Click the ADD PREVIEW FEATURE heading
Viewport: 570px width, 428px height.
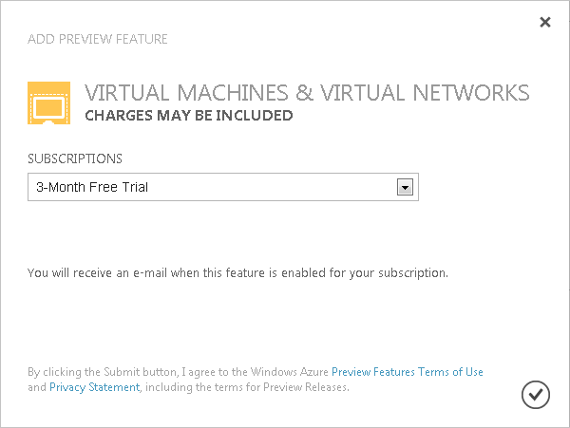tap(98, 39)
